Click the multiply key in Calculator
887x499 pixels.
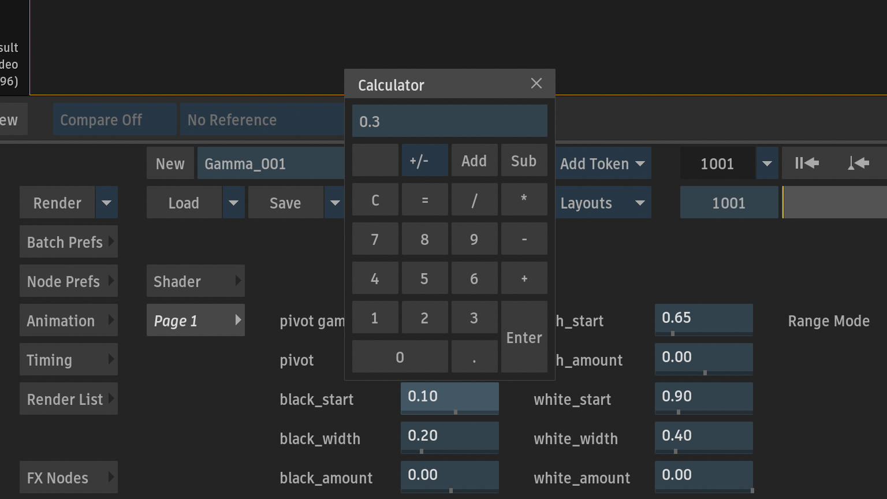coord(524,199)
